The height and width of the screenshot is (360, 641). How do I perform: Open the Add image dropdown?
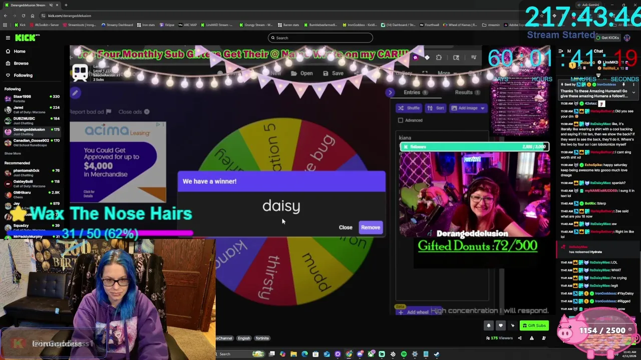pos(468,108)
